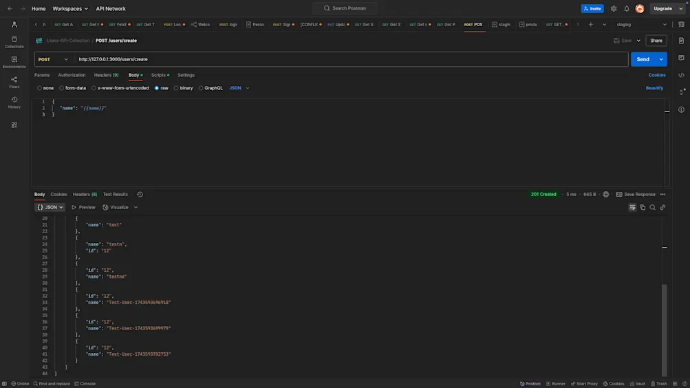Open the info icon in right sidebar

coord(681,109)
